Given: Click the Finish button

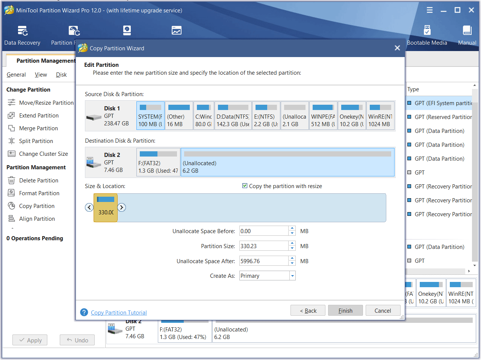Looking at the screenshot, I should (x=345, y=310).
